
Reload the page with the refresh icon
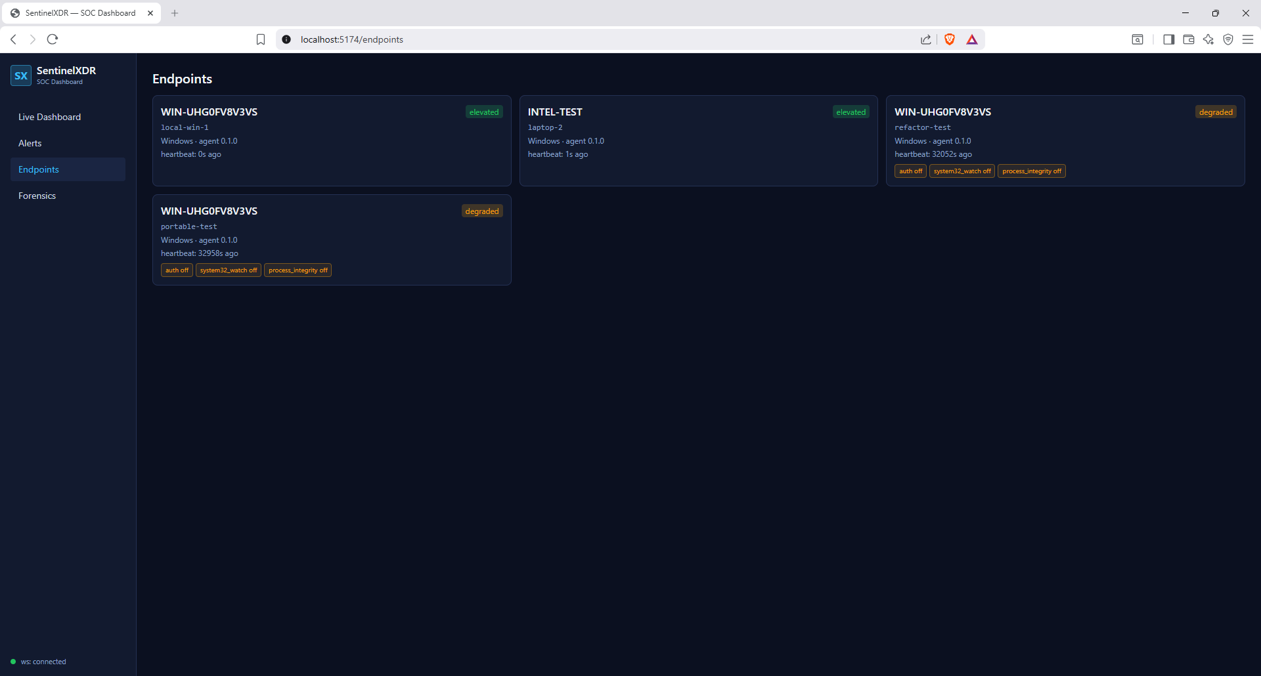[53, 39]
